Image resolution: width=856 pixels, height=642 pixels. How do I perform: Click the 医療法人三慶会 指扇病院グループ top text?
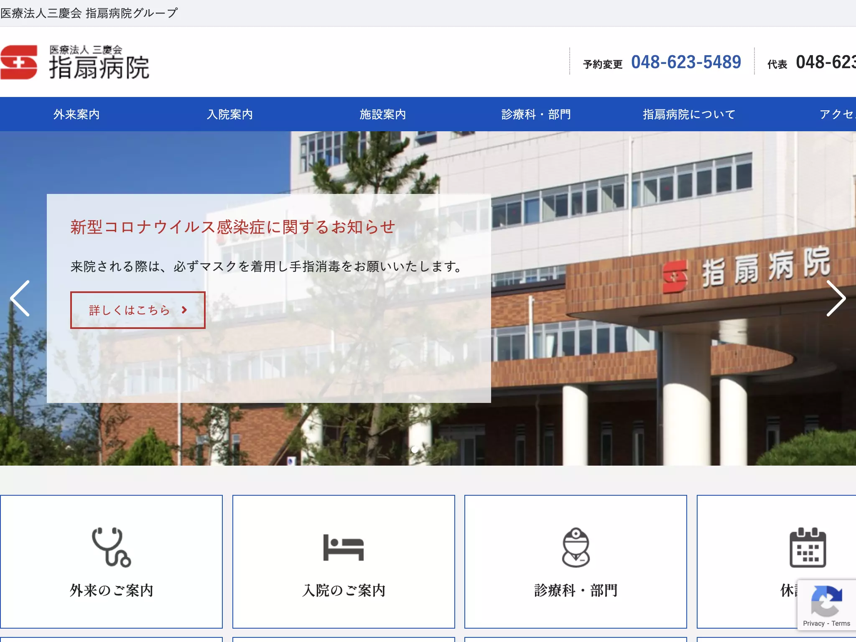pyautogui.click(x=89, y=13)
